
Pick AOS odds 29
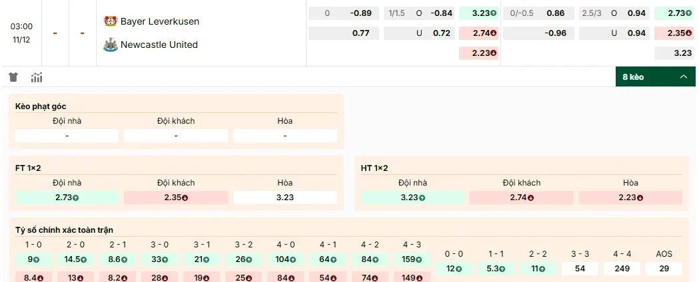click(x=664, y=269)
